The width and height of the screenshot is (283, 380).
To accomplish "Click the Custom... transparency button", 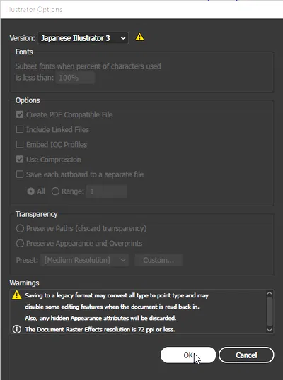I will [x=158, y=260].
